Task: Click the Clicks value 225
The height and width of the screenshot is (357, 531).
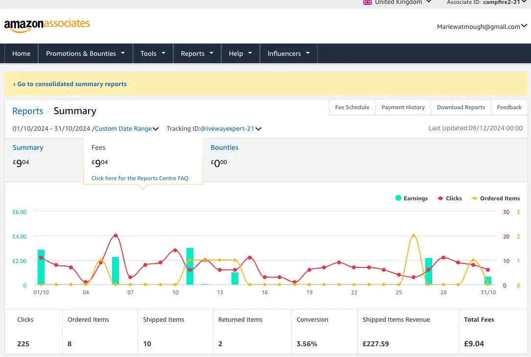Action: pos(23,344)
